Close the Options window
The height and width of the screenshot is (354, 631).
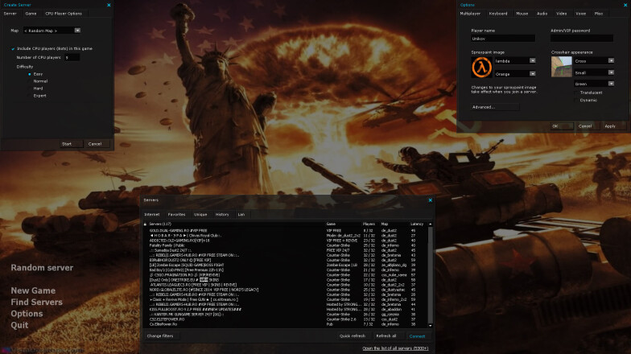625,5
